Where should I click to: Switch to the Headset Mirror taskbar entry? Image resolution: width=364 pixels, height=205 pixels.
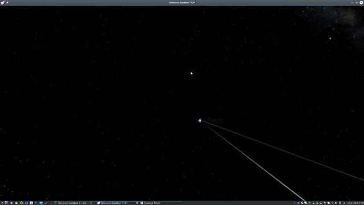(150, 203)
